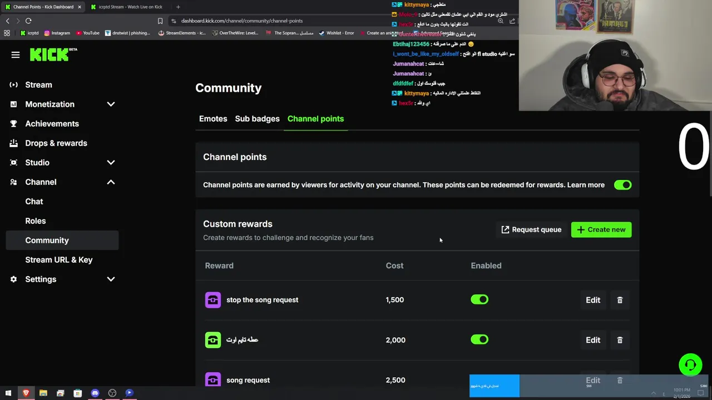Close the Channel Points Kick Dashboard tab
Screen dimensions: 712x400
(x=80, y=7)
